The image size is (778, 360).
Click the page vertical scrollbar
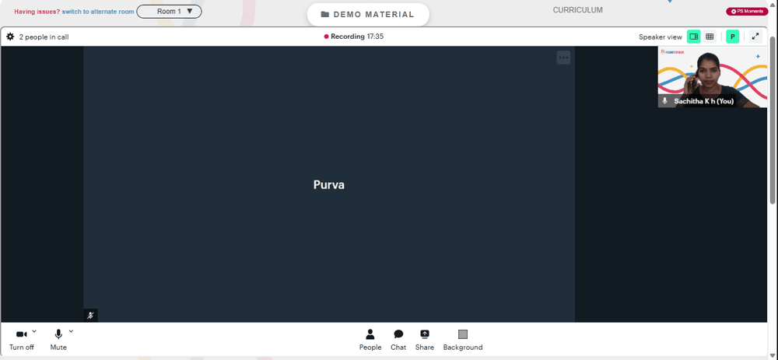(773, 119)
